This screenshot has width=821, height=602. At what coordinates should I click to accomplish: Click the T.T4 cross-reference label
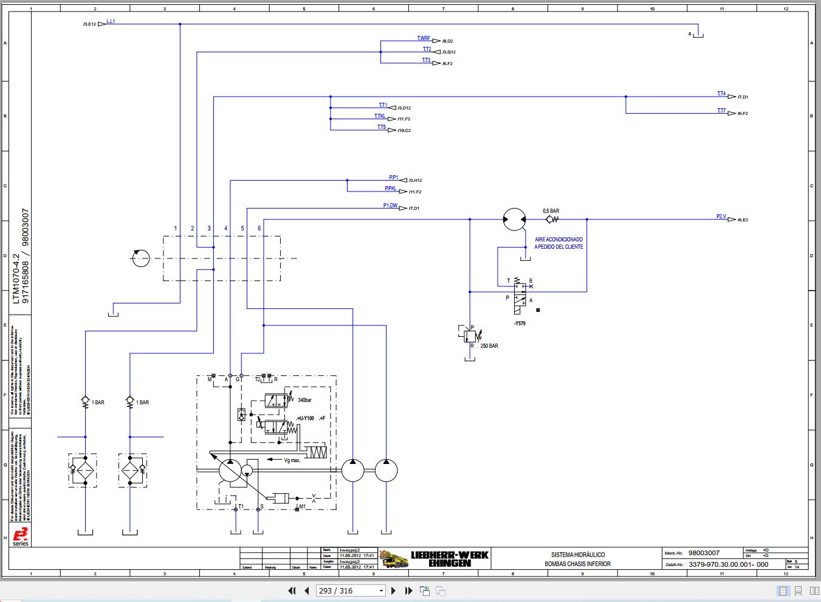[x=721, y=94]
